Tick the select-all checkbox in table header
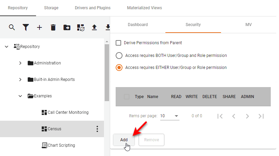The height and width of the screenshot is (156, 279). [127, 97]
